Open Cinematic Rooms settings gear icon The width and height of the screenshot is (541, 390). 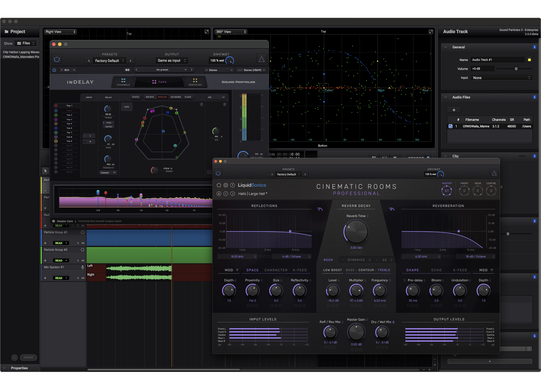(226, 185)
